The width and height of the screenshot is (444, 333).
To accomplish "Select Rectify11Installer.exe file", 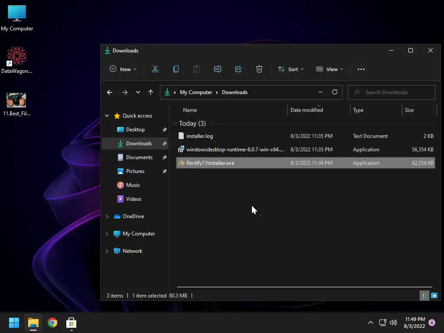I will tap(306, 163).
